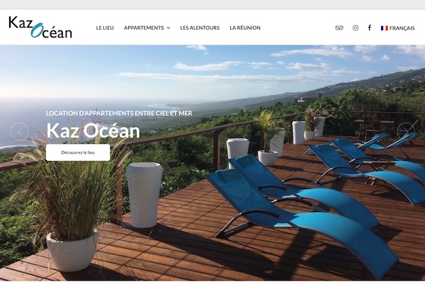The height and width of the screenshot is (294, 425).
Task: Click the Découvrez le lieu button
Action: (x=78, y=152)
